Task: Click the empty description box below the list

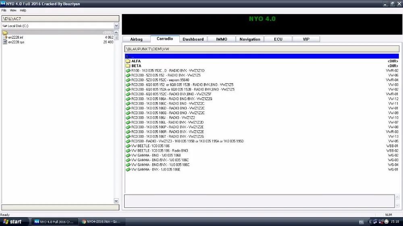Action: (x=259, y=201)
